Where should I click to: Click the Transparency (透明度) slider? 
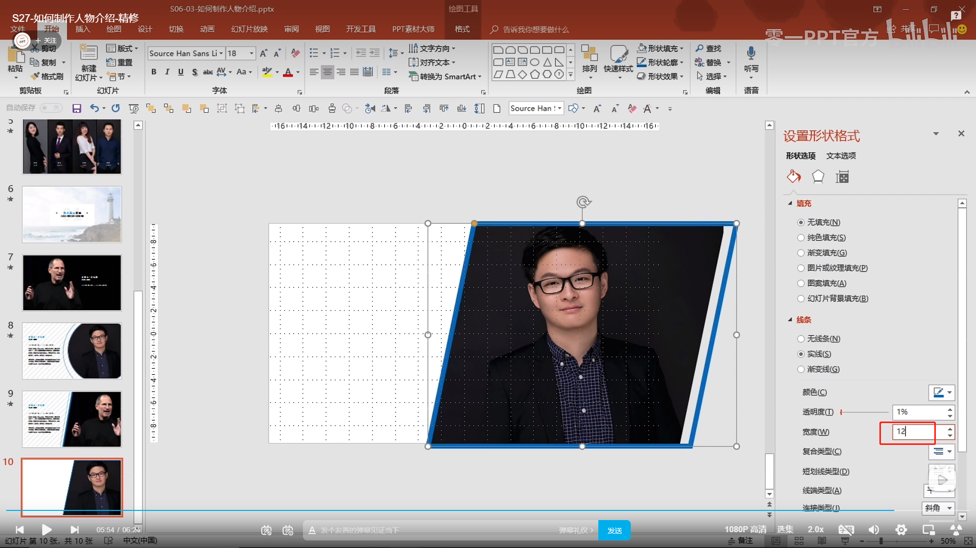tap(864, 412)
